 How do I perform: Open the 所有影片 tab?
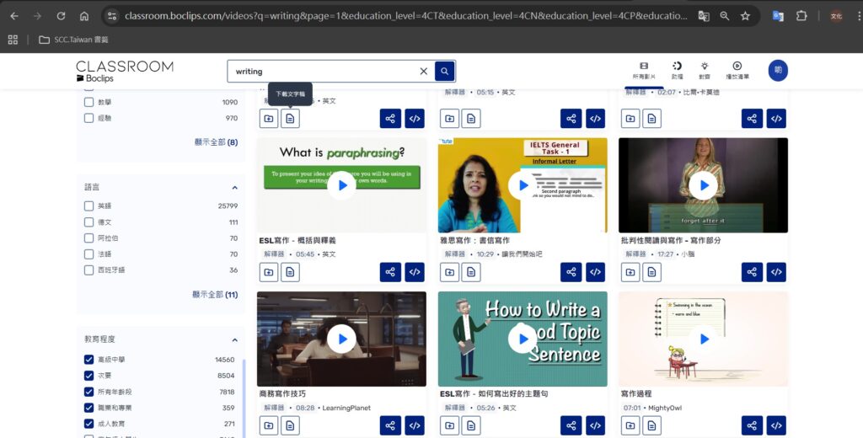point(643,70)
